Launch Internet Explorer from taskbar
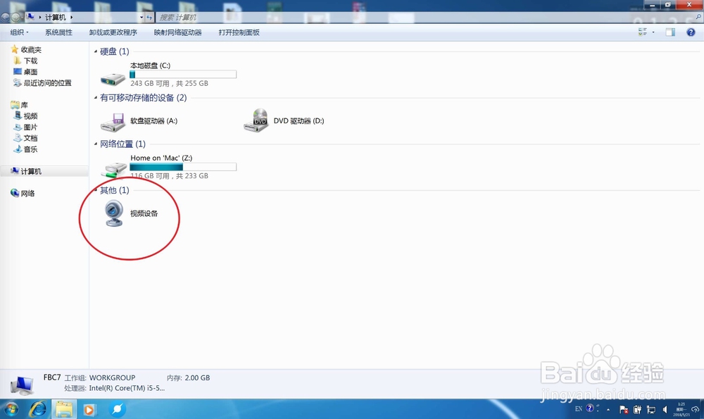Viewport: 704px width, 419px height. pos(38,409)
